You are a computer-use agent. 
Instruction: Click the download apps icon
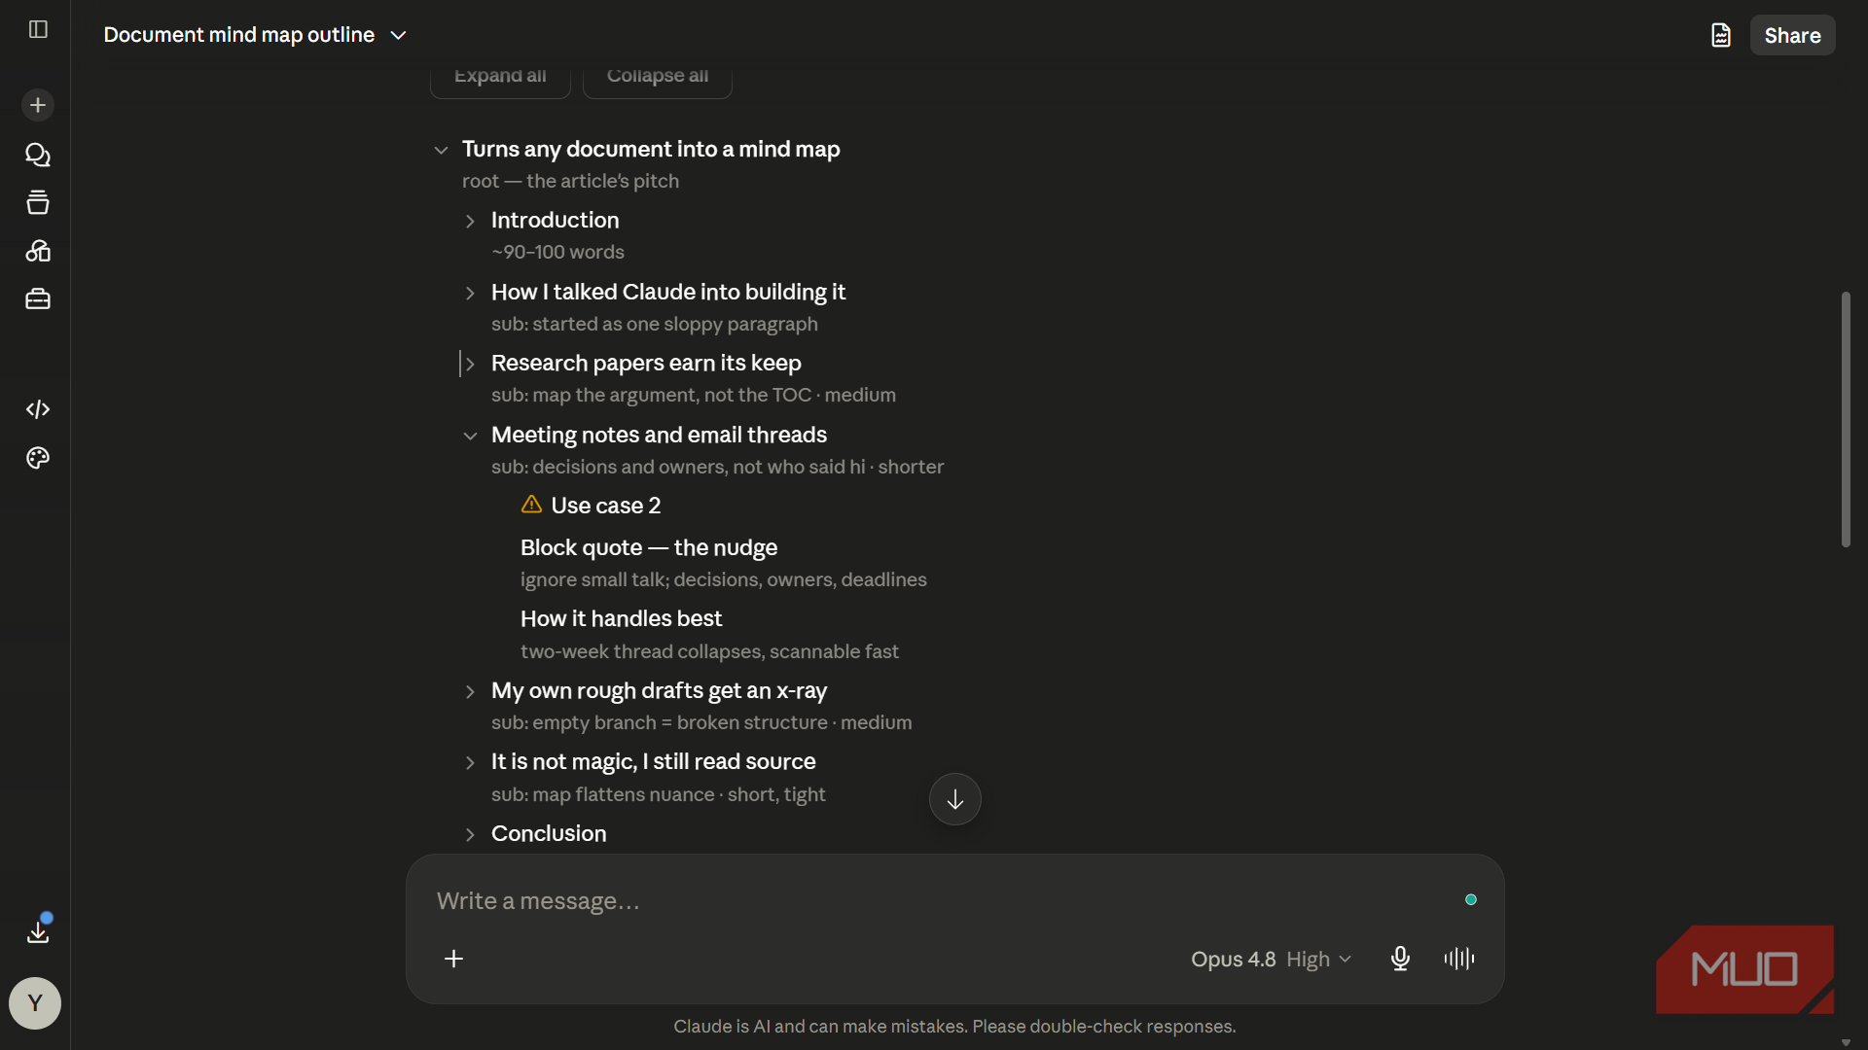tap(38, 932)
